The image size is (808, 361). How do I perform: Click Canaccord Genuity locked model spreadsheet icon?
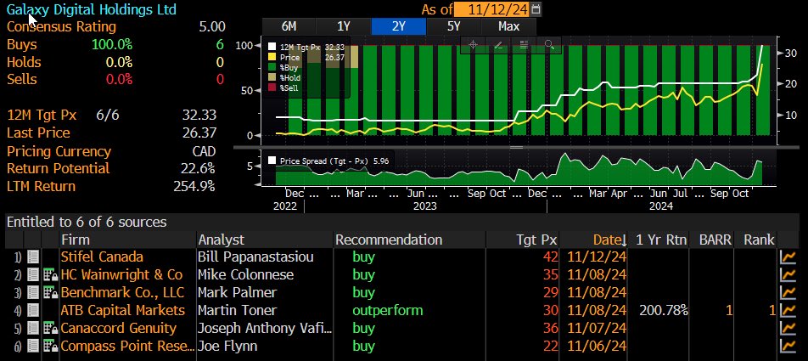50,328
